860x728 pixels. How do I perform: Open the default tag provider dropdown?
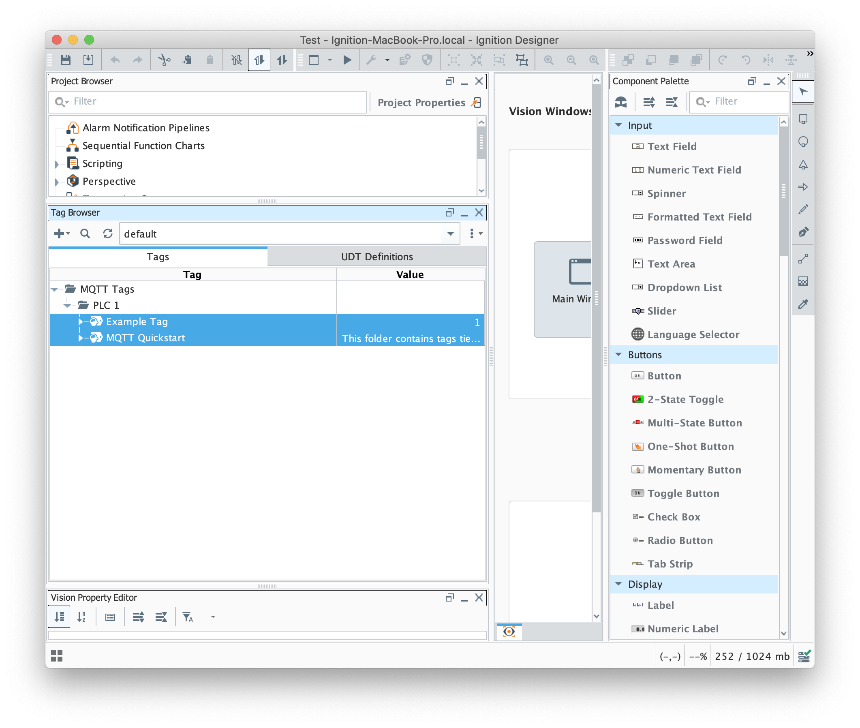click(451, 234)
